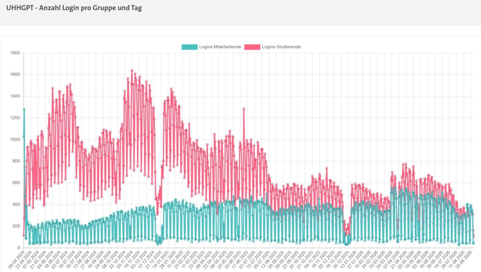
Task: Toggle the Logins Mitarbeitende legend entry
Action: tap(211, 47)
